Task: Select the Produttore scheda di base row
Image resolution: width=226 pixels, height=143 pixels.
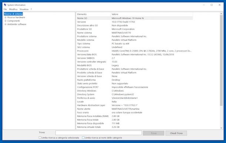Action: pyautogui.click(x=134, y=69)
